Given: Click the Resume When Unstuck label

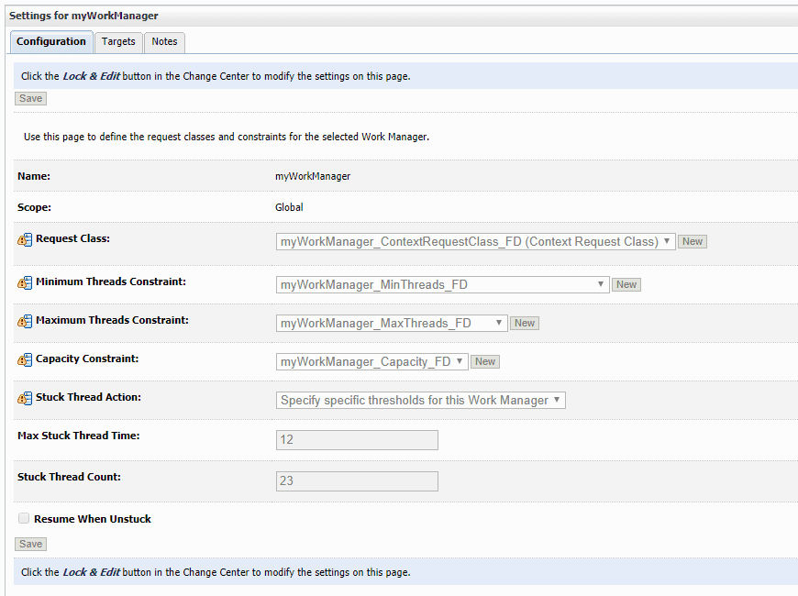Looking at the screenshot, I should click(93, 519).
